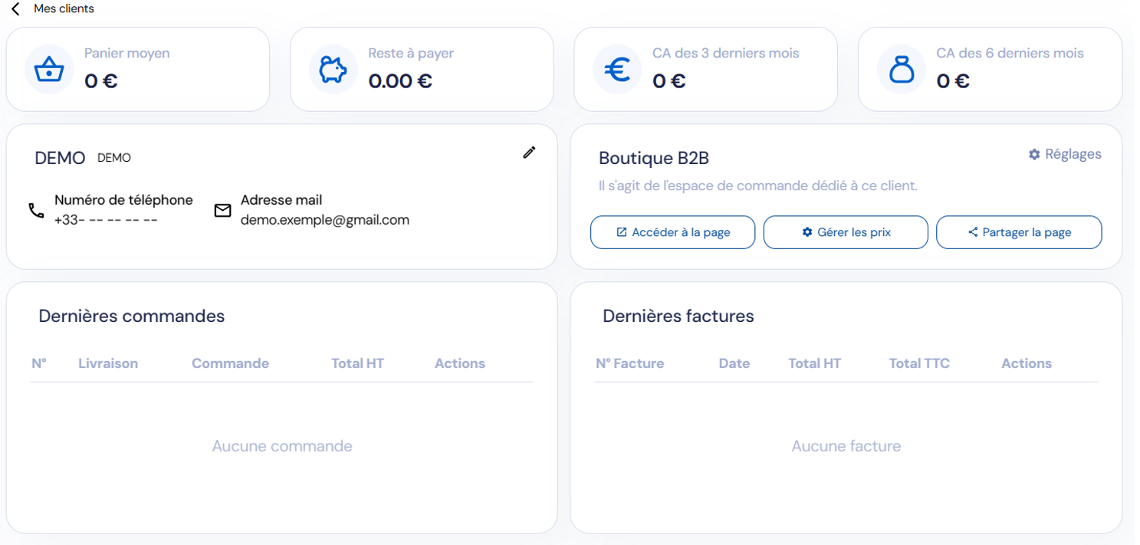
Task: Go back via the Mes clients link
Action: (64, 9)
